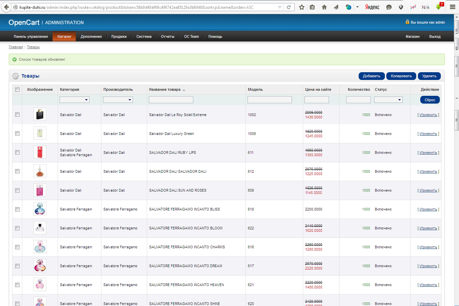Click the globe extension icon in toolbar
This screenshot has height=306, width=459.
coord(349,7)
